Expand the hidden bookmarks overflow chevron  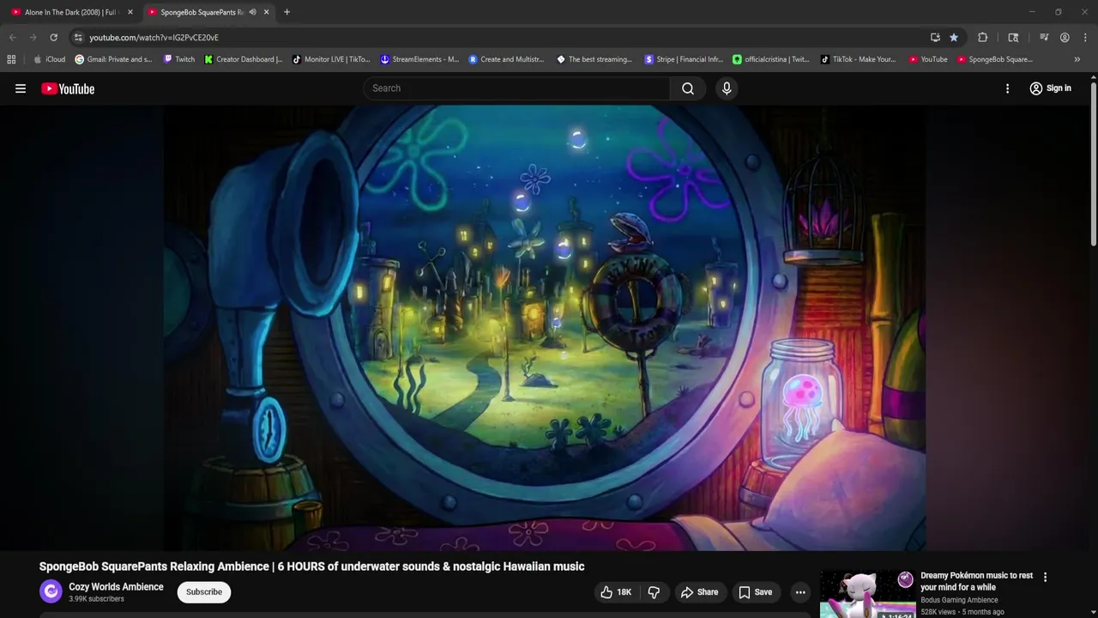[1077, 59]
